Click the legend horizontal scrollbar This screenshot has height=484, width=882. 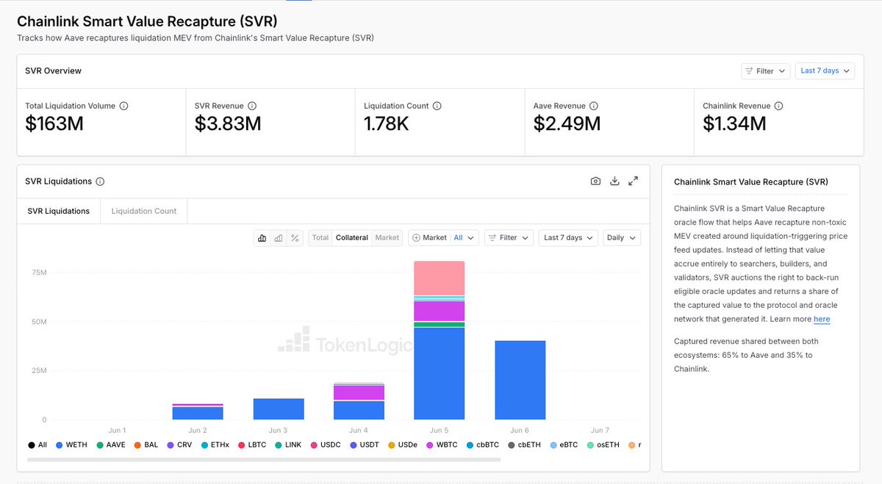pos(264,460)
